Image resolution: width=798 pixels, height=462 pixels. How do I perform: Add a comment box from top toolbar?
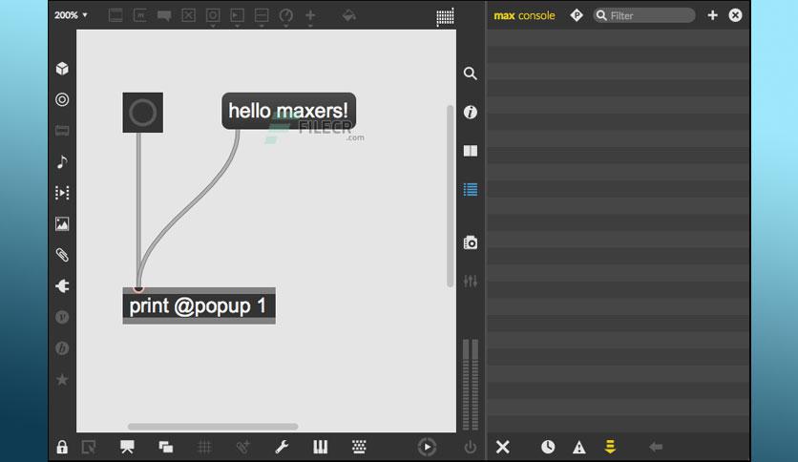(x=164, y=16)
